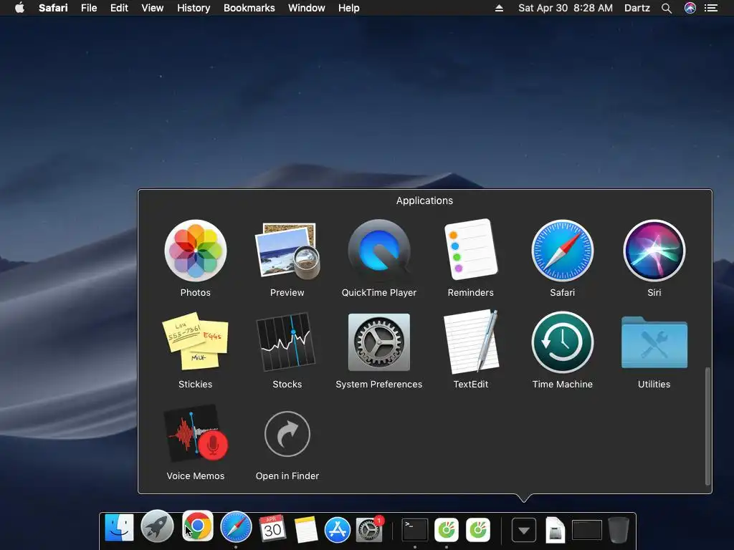This screenshot has width=734, height=550.
Task: Launch Time Machine from the stack
Action: 562,342
